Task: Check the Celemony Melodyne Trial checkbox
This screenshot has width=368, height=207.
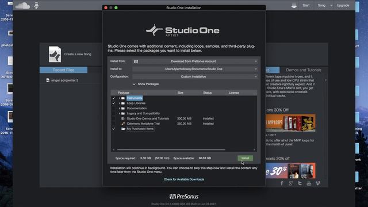Action: click(114, 124)
